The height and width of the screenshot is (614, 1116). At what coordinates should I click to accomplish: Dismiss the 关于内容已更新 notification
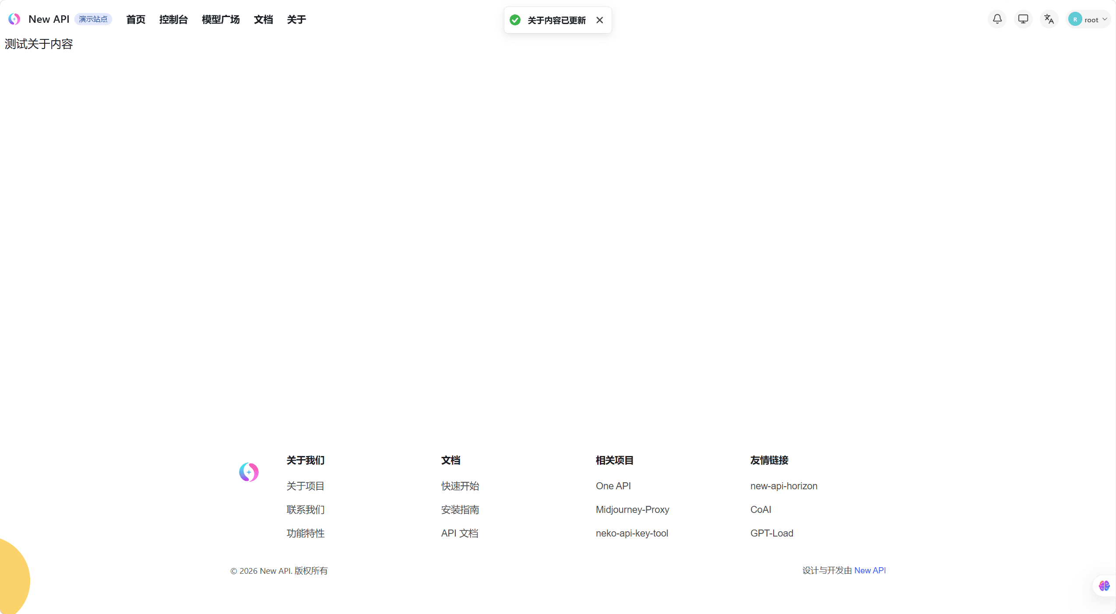[x=599, y=20]
